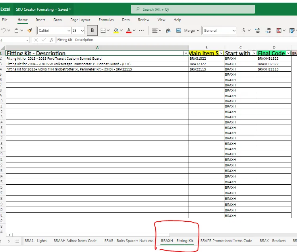Open font color palette arrow
Screen dimensions: 297x252
pyautogui.click(x=134, y=30)
